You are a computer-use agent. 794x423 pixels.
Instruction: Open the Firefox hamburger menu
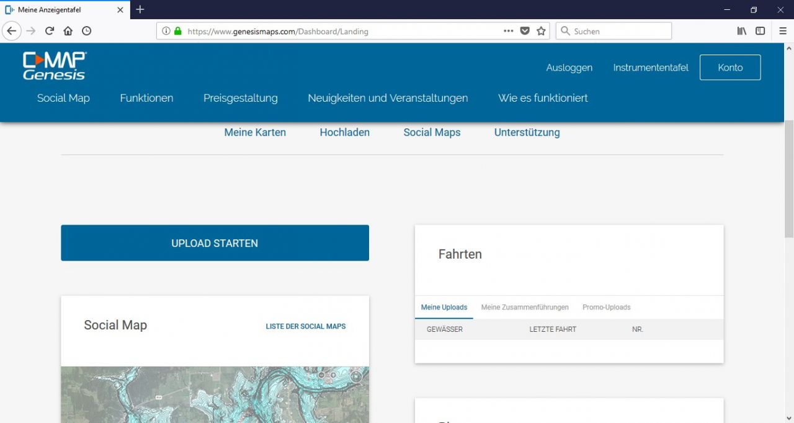point(782,31)
